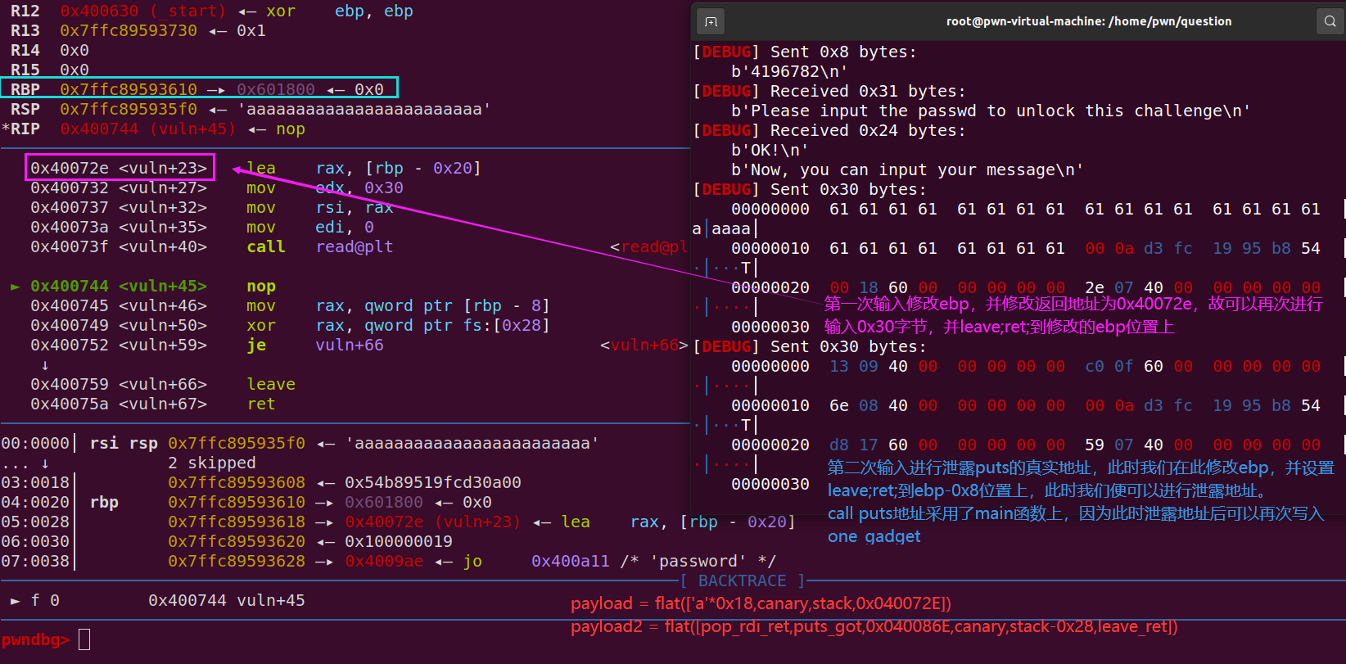Select hexdump row starting 'd8 17 60 00'
Image resolution: width=1346 pixels, height=664 pixels.
[x=1026, y=445]
